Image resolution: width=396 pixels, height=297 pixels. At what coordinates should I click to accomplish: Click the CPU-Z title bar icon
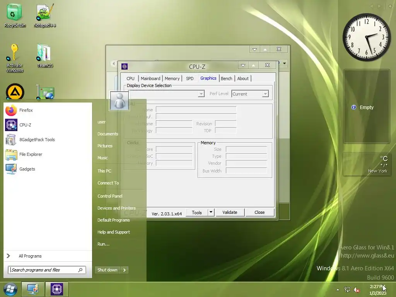point(125,67)
